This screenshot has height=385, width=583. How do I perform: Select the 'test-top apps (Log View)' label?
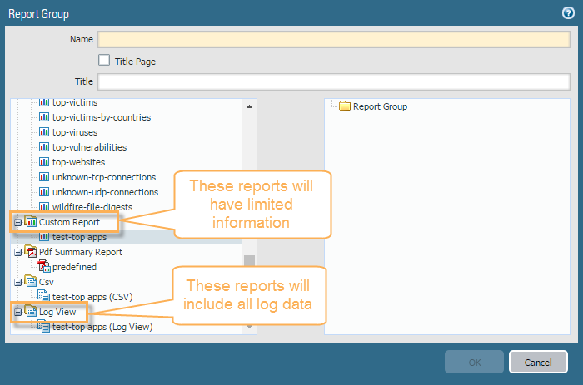point(102,327)
